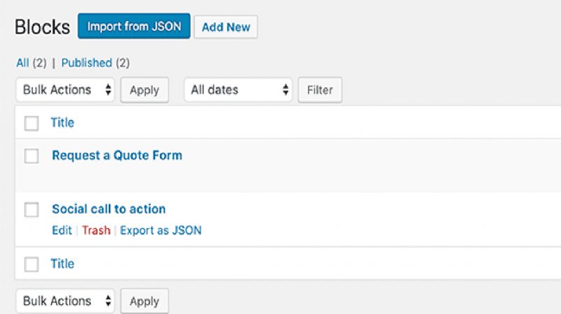Click the Filter button
Image resolution: width=561 pixels, height=314 pixels.
tap(320, 90)
